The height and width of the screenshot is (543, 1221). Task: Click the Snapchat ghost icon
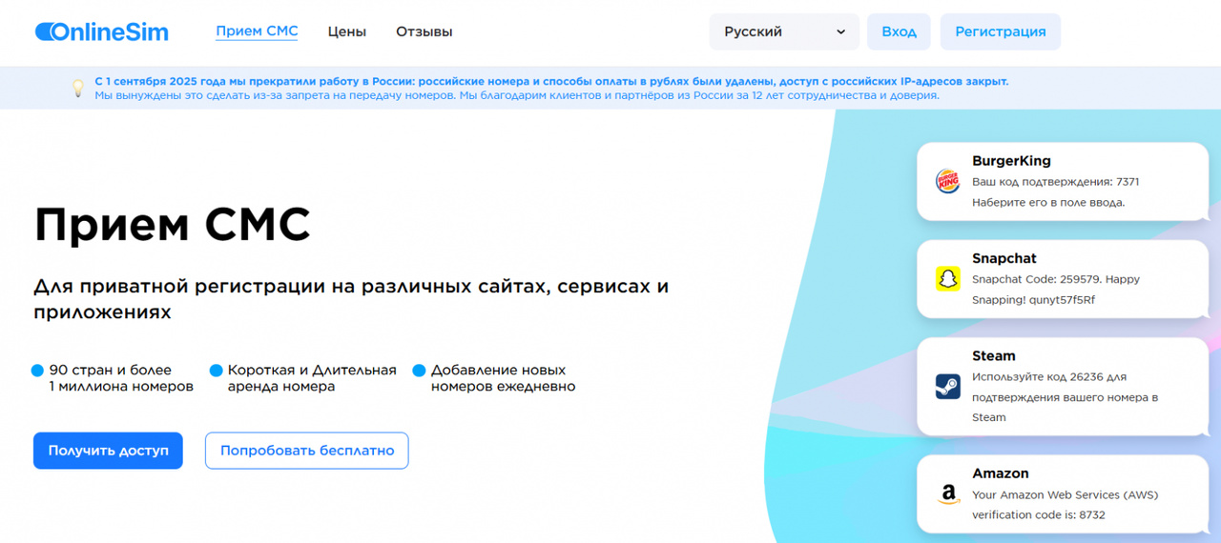coord(947,278)
